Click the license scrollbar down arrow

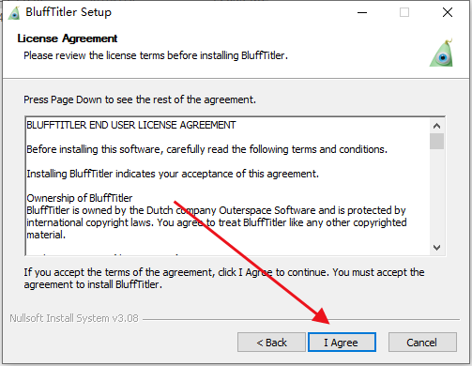coord(436,248)
